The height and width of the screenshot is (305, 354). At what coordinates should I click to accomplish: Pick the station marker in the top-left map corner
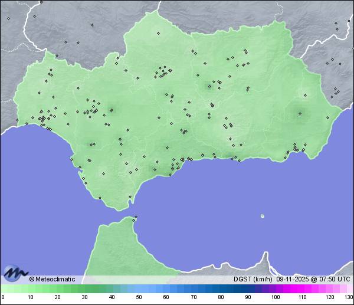coord(8,18)
